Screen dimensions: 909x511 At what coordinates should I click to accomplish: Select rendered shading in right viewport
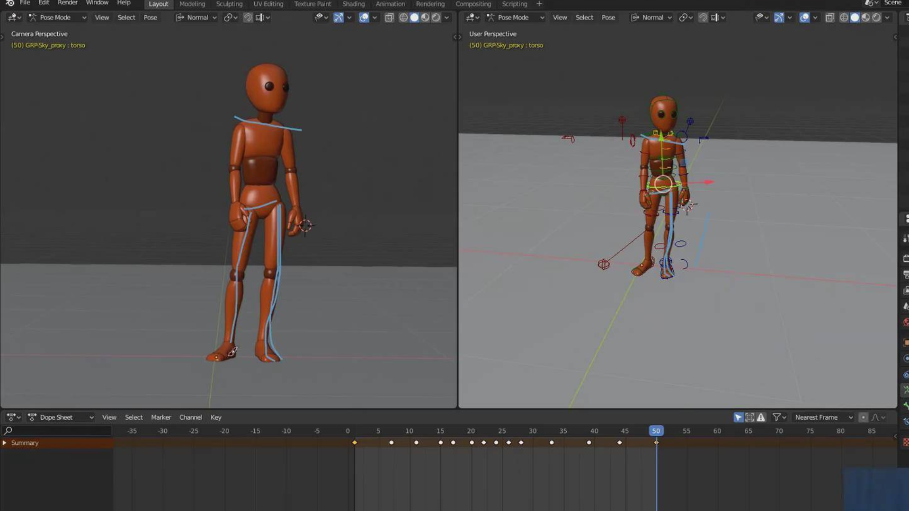click(x=876, y=18)
